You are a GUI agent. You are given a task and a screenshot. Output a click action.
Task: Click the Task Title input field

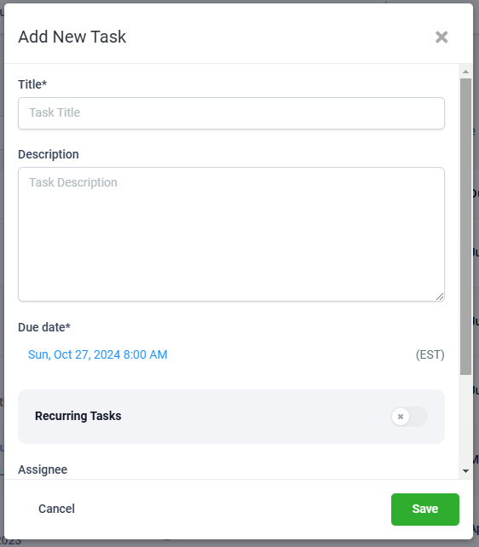click(x=231, y=113)
